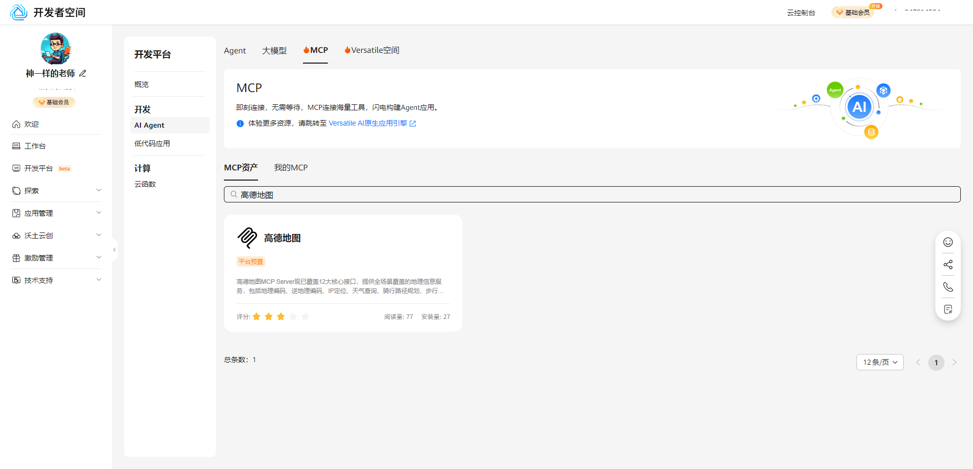The height and width of the screenshot is (469, 973).
Task: Click the 应用管理 sidebar icon
Action: click(x=16, y=213)
